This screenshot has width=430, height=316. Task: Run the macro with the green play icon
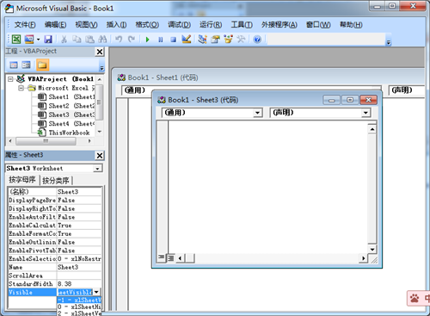click(x=147, y=40)
